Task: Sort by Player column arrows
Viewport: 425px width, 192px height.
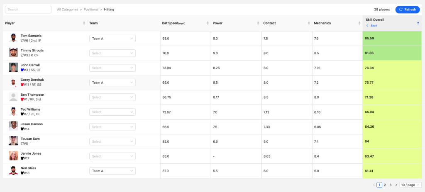Action: (x=84, y=23)
